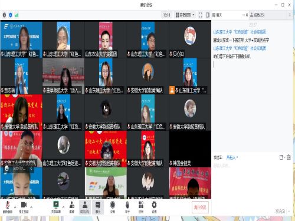295x221 pixels.
Task: Stop video with camera toggle
Action: pyautogui.click(x=24, y=207)
